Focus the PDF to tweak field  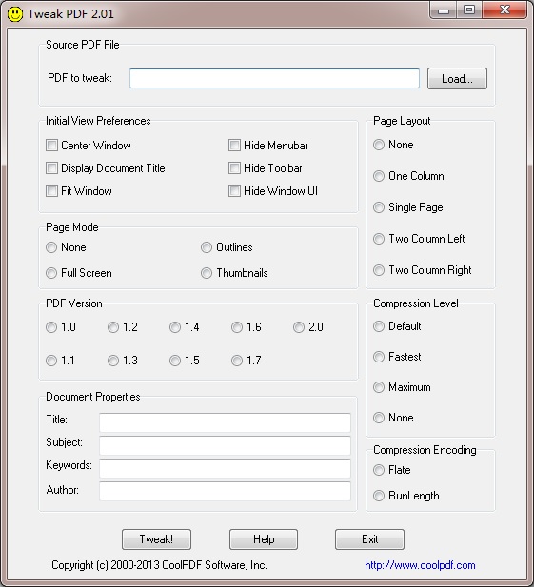pos(274,78)
